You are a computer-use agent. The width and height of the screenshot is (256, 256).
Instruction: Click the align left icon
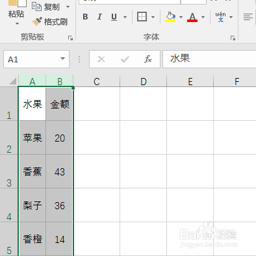(248, 17)
